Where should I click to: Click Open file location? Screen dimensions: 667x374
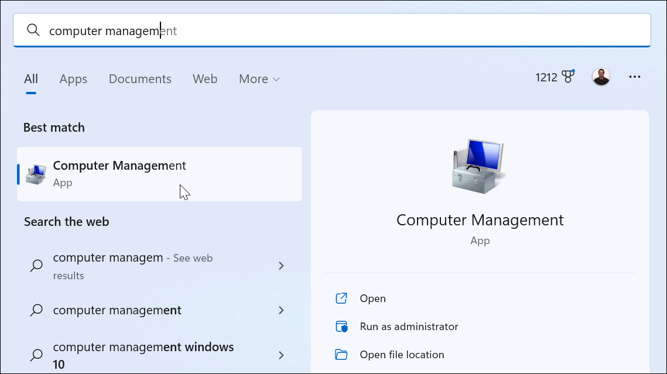[402, 354]
